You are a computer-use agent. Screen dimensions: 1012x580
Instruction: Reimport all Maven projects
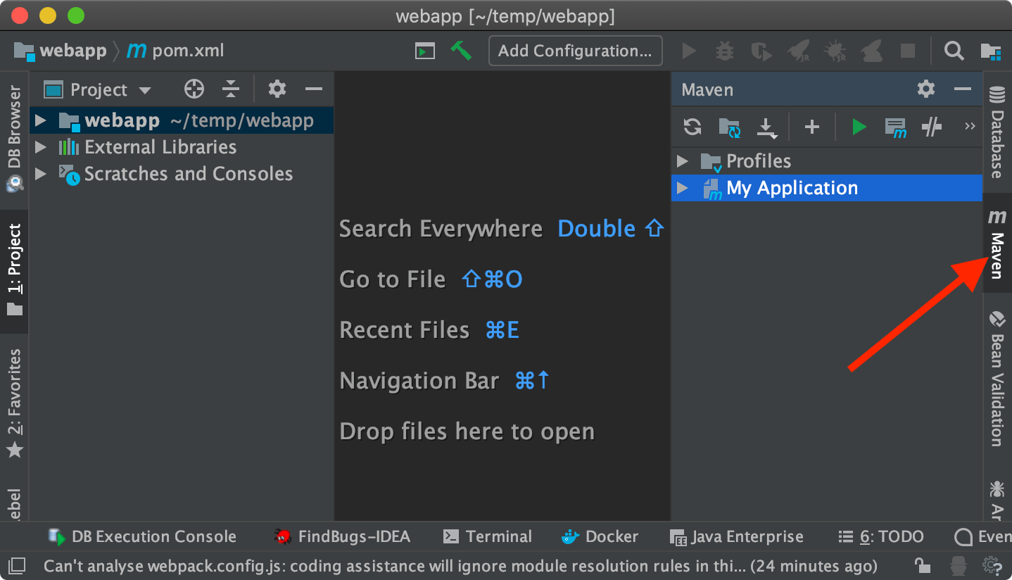pyautogui.click(x=692, y=127)
